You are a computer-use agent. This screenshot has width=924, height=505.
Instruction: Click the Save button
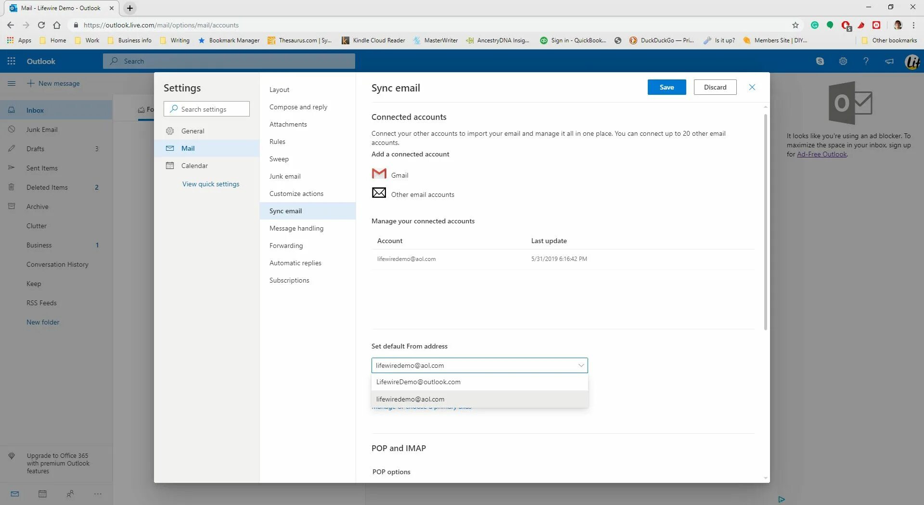click(667, 87)
